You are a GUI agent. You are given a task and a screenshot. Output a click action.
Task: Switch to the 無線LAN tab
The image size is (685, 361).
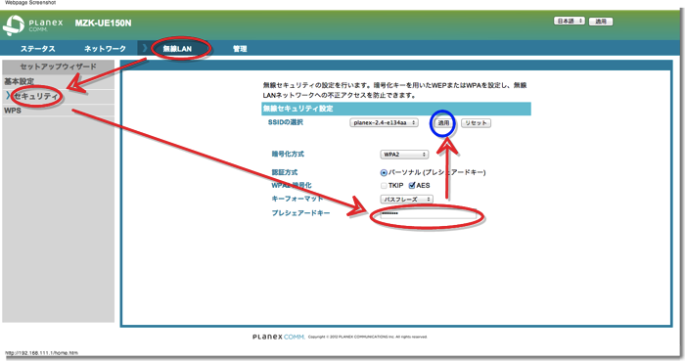177,49
